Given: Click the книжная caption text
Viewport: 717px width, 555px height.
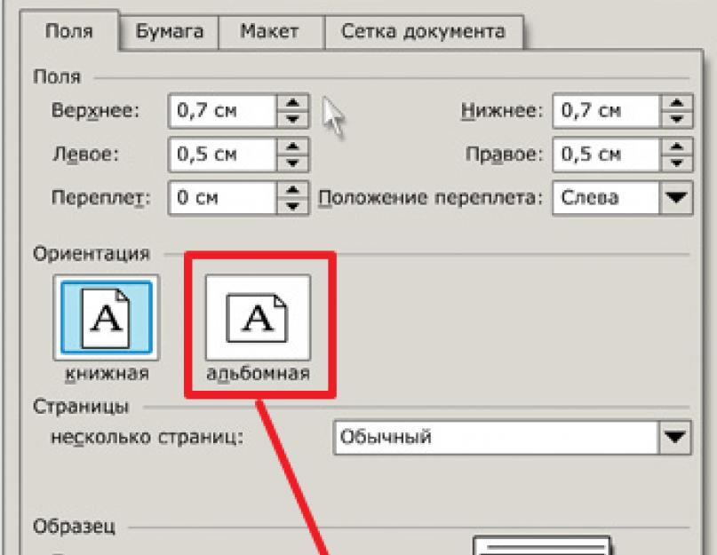Looking at the screenshot, I should 107,374.
